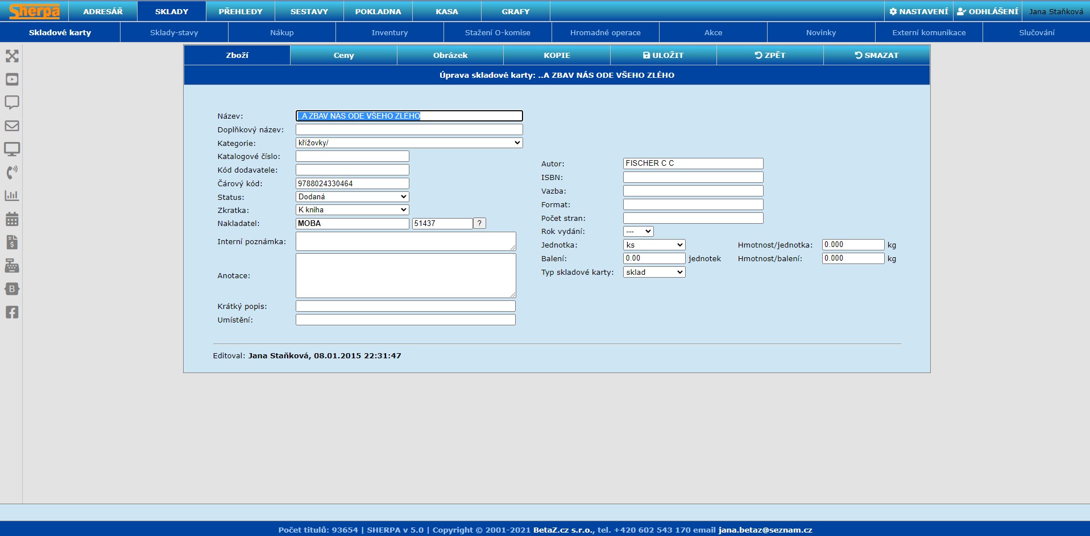Click the cash register icon in sidebar
Screen dimensions: 1090x536
12,266
